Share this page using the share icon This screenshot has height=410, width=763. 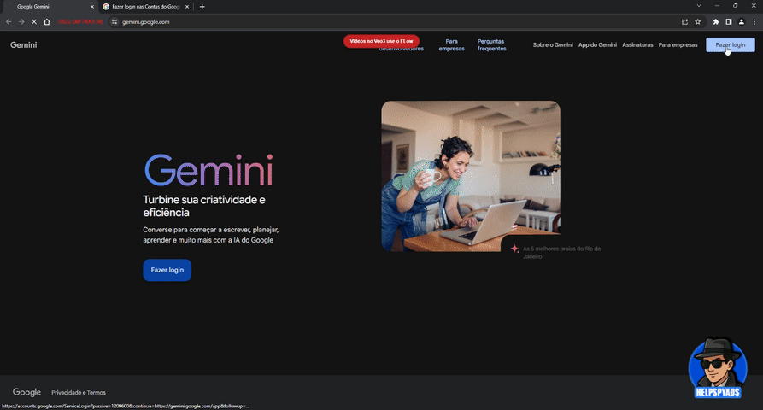[684, 21]
